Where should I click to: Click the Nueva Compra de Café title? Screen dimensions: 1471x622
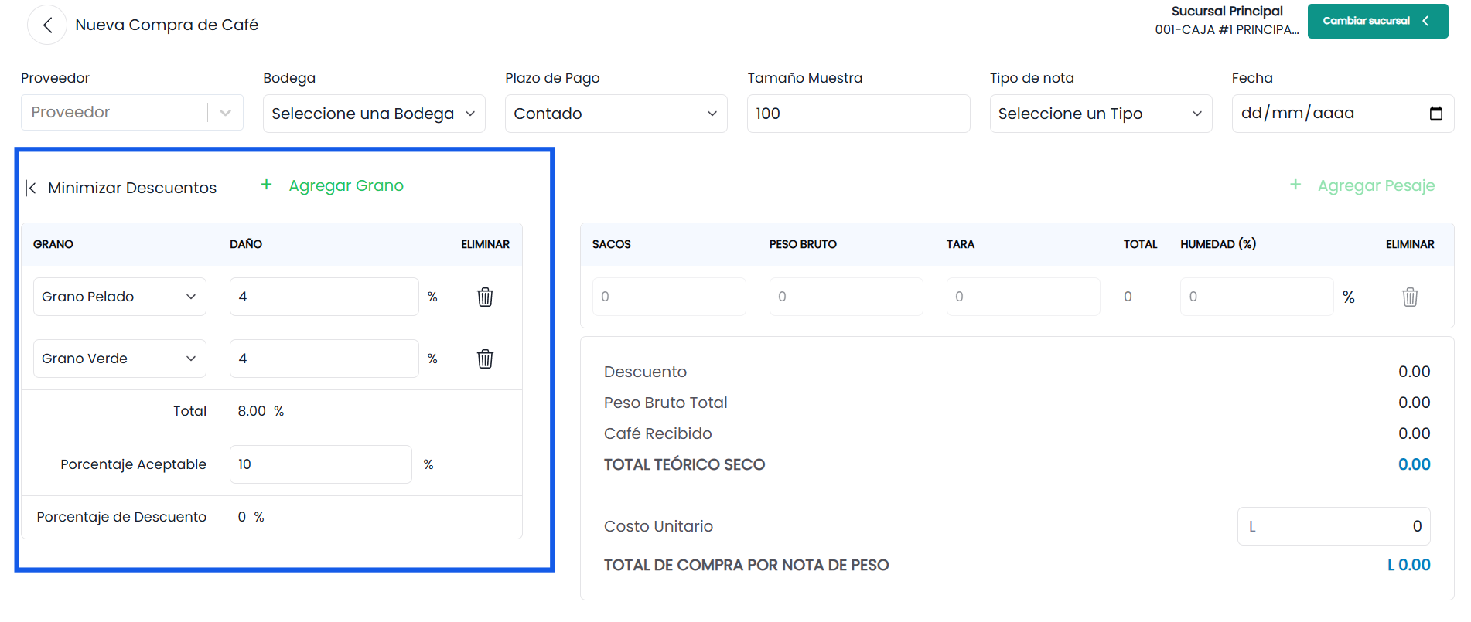tap(167, 25)
